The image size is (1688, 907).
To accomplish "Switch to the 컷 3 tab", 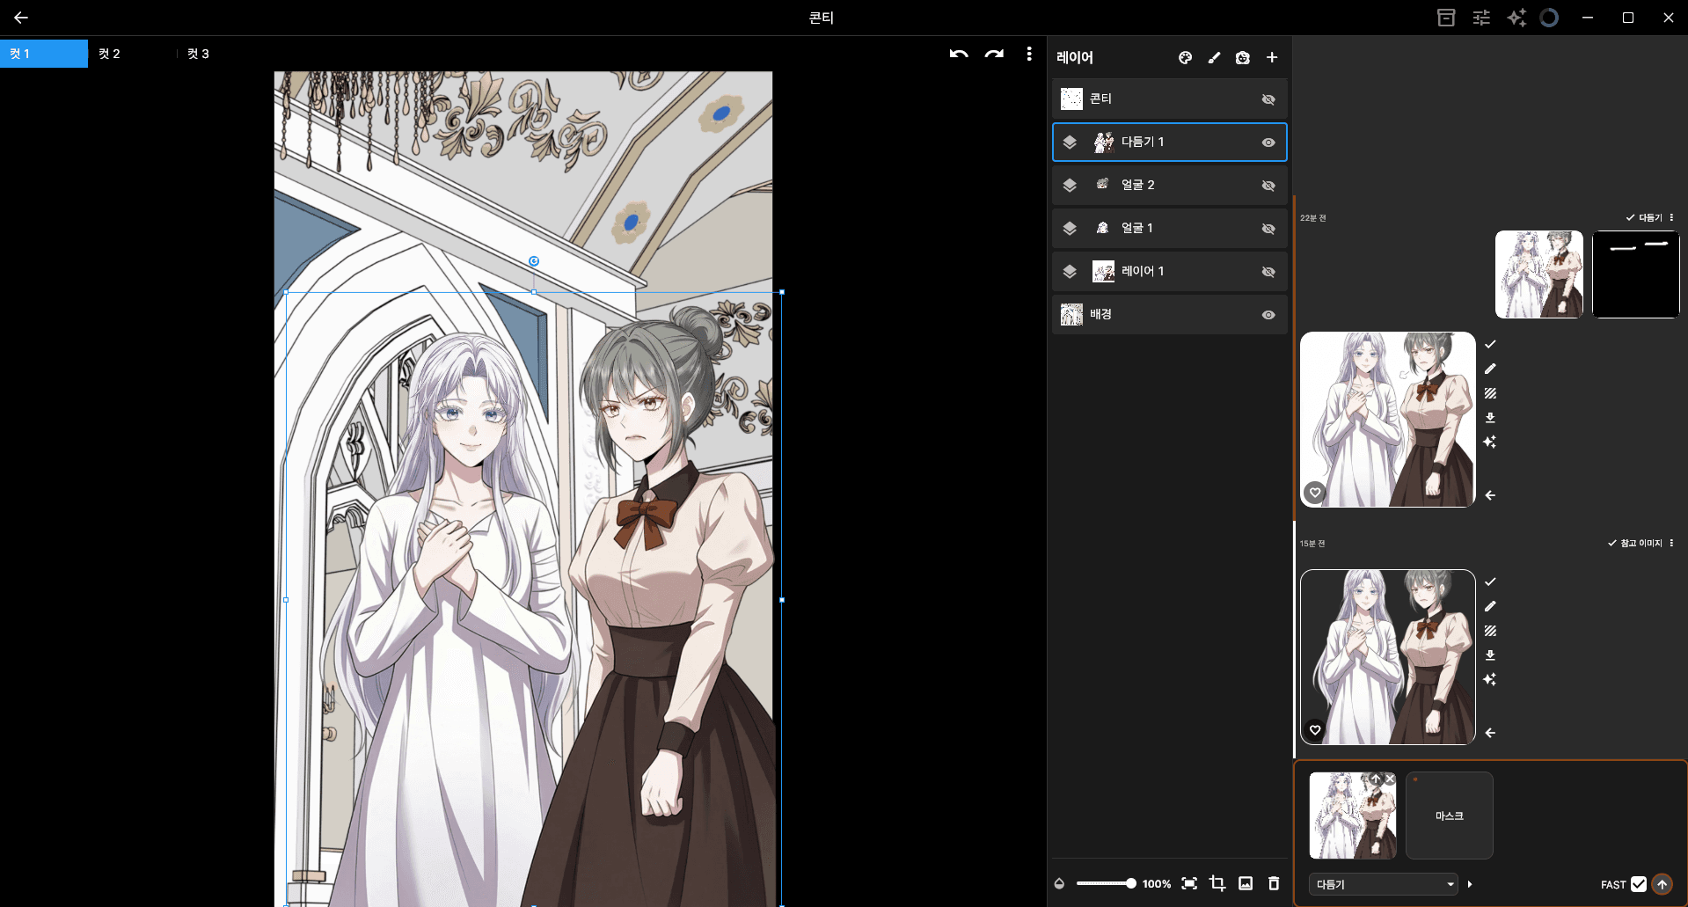I will [198, 54].
